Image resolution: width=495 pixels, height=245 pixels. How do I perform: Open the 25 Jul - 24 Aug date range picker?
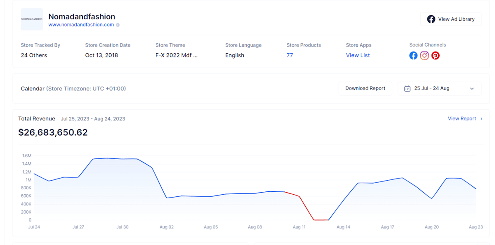[x=439, y=88]
